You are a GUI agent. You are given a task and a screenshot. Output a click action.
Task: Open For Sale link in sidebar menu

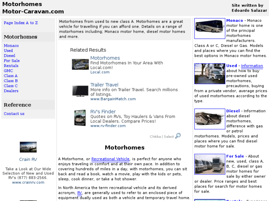tap(12, 61)
